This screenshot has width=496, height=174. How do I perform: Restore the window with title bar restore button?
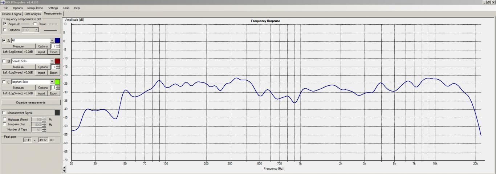(x=489, y=2)
